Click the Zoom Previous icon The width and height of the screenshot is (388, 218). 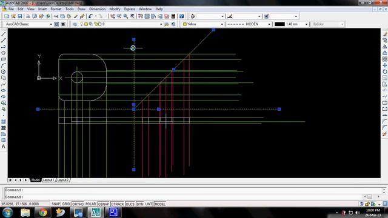click(132, 16)
